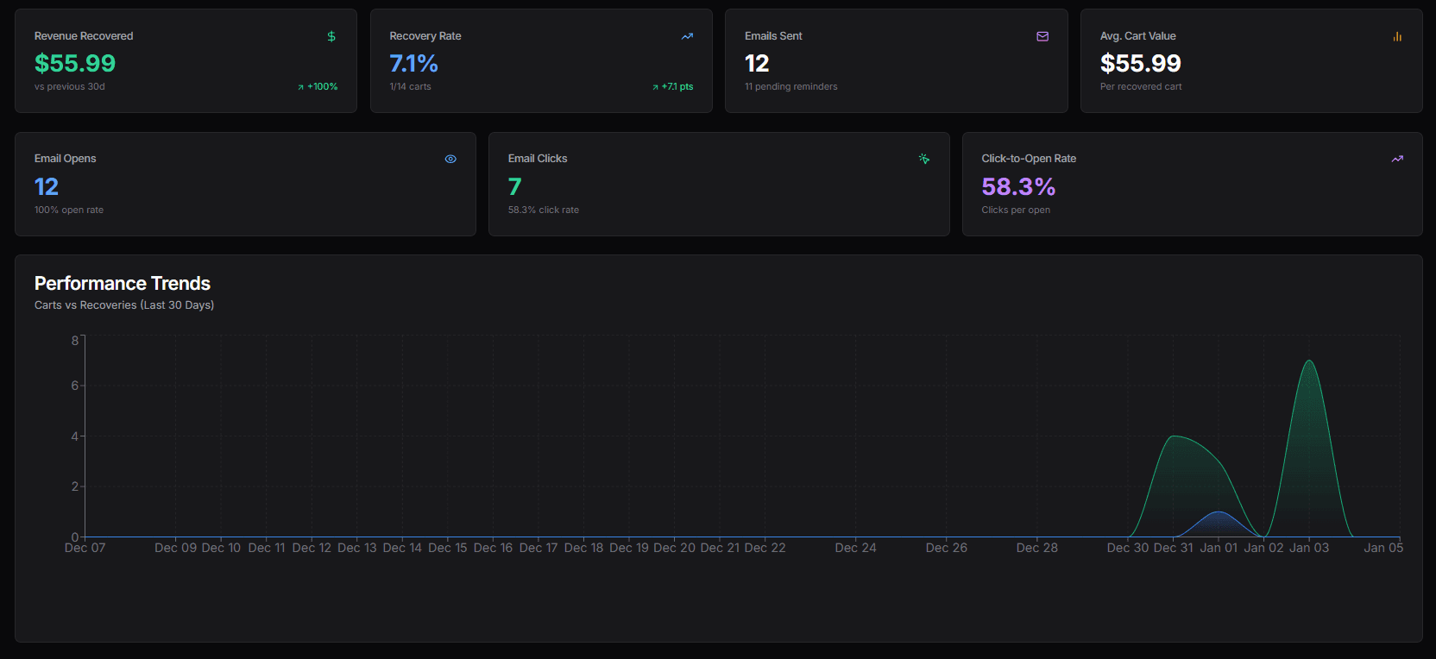Click the 12 emails sent value

pyautogui.click(x=757, y=63)
